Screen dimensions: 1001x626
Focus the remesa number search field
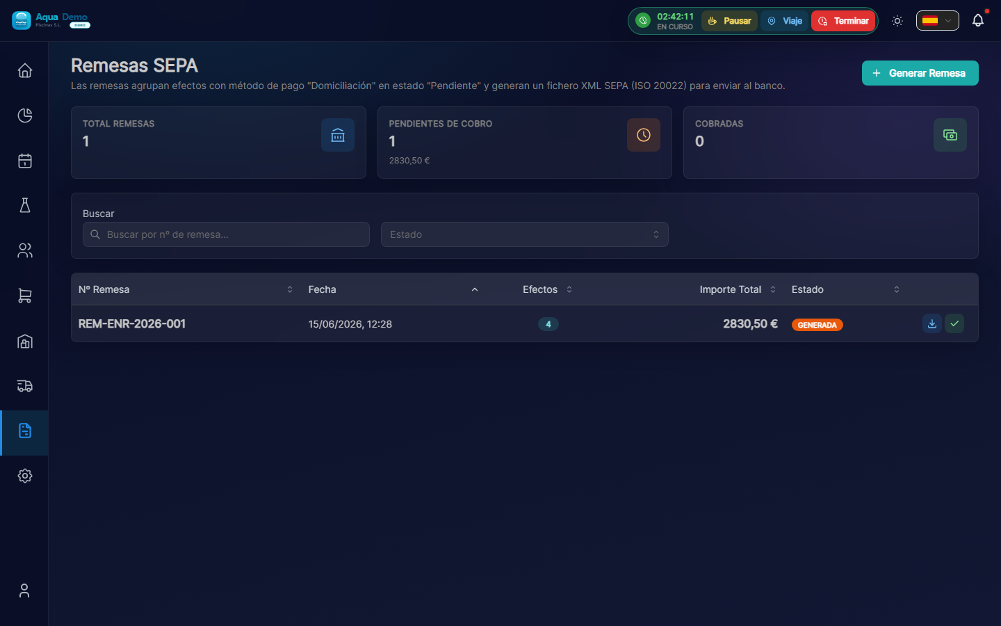[226, 234]
